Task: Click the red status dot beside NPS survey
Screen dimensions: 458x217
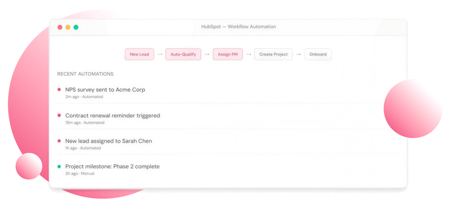Action: tap(59, 89)
